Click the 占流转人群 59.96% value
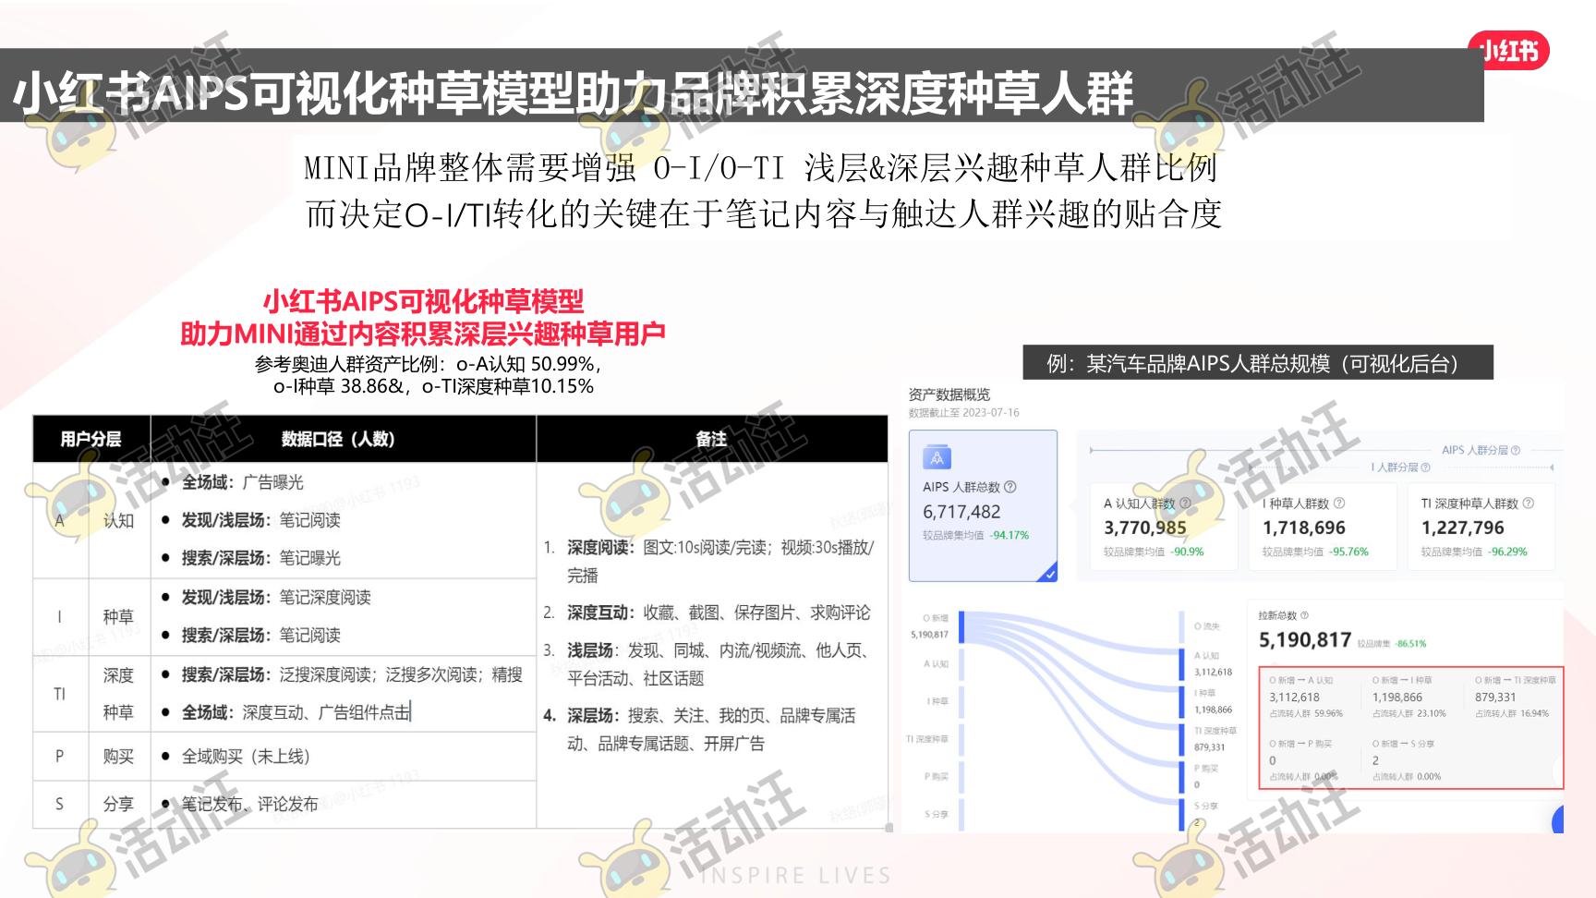 (1306, 714)
